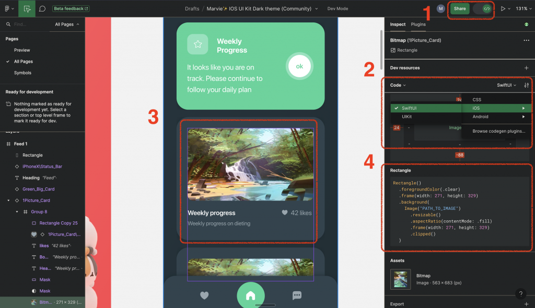Select the SwiftUI checked option
Image resolution: width=535 pixels, height=308 pixels.
[426, 108]
